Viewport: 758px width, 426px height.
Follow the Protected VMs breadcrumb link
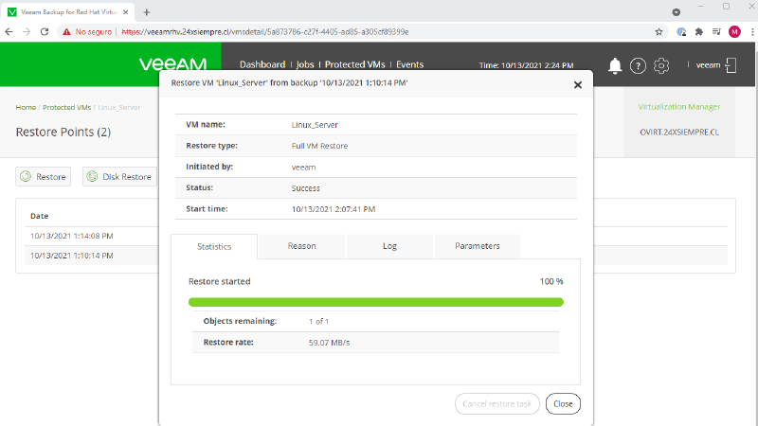66,107
